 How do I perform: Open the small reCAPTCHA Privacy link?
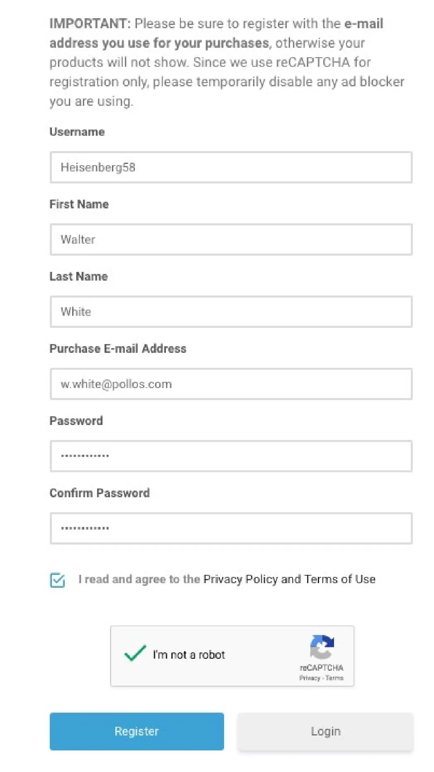coord(310,678)
